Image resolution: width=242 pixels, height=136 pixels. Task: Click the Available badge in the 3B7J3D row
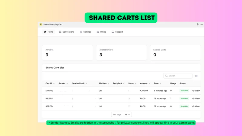coord(184,106)
